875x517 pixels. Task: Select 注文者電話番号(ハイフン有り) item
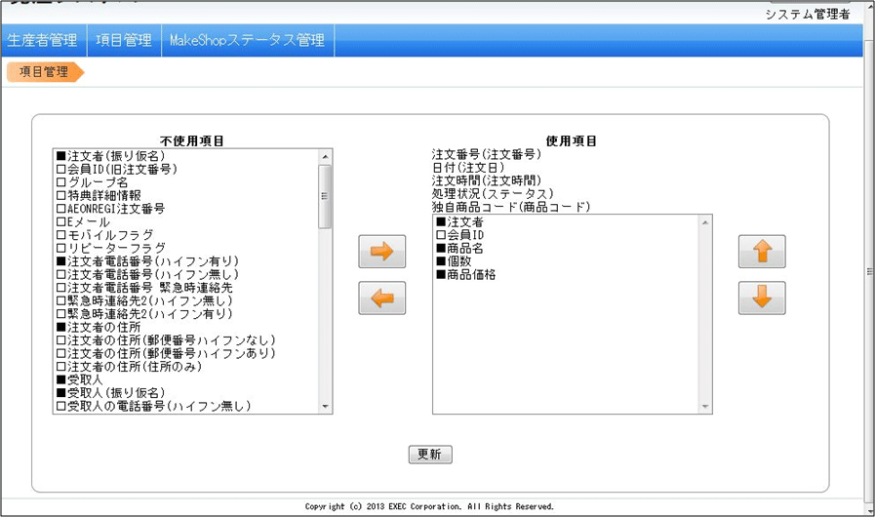click(x=147, y=261)
